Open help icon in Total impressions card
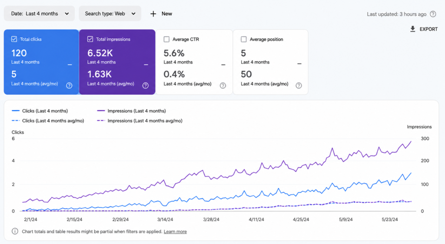The height and width of the screenshot is (244, 445). pos(146,86)
